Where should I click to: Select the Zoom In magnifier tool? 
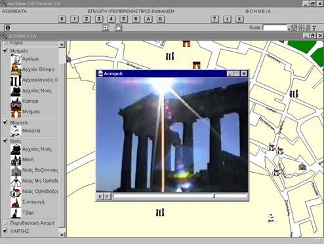[x=106, y=27]
